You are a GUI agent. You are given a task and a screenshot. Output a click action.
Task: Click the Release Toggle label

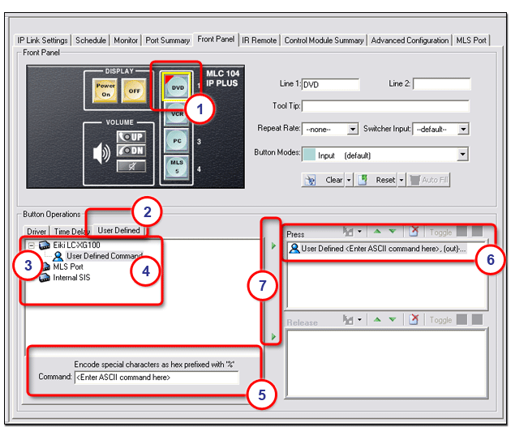(x=440, y=320)
